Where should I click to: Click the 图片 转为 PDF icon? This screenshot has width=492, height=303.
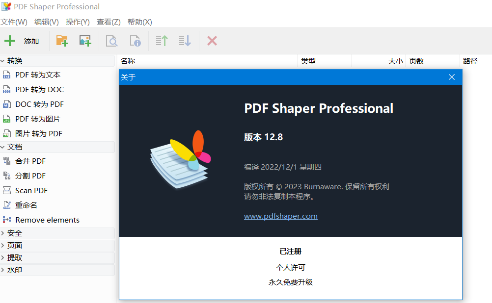point(6,134)
